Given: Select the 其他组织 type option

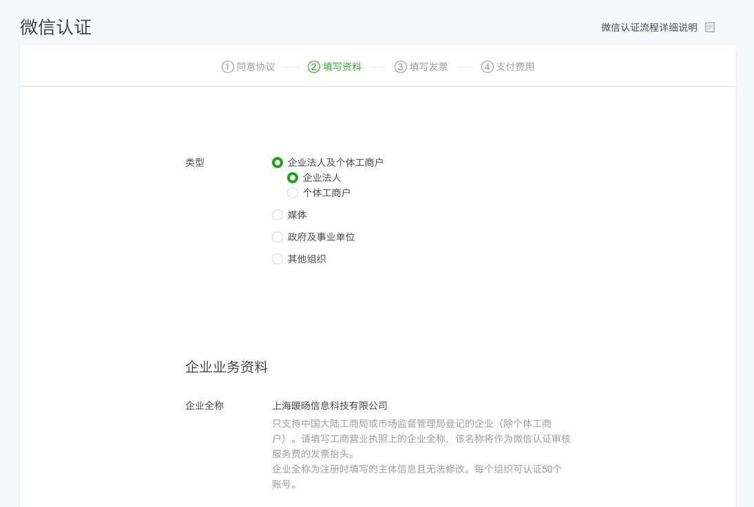Looking at the screenshot, I should [x=277, y=259].
